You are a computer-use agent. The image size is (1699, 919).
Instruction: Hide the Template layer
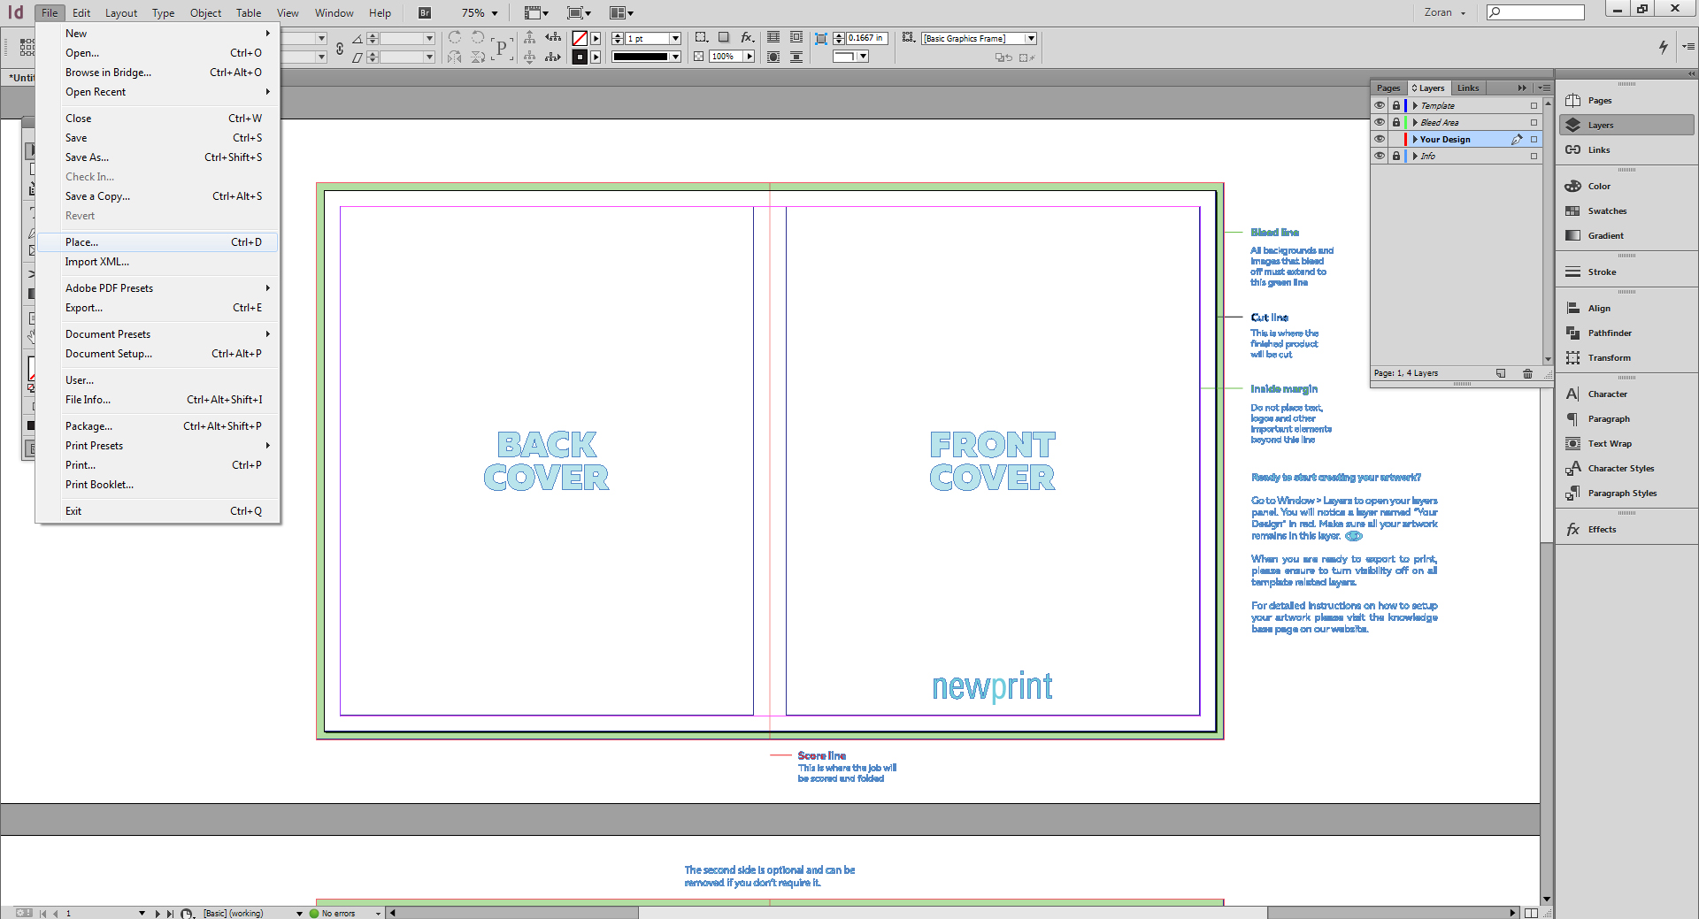click(x=1380, y=104)
